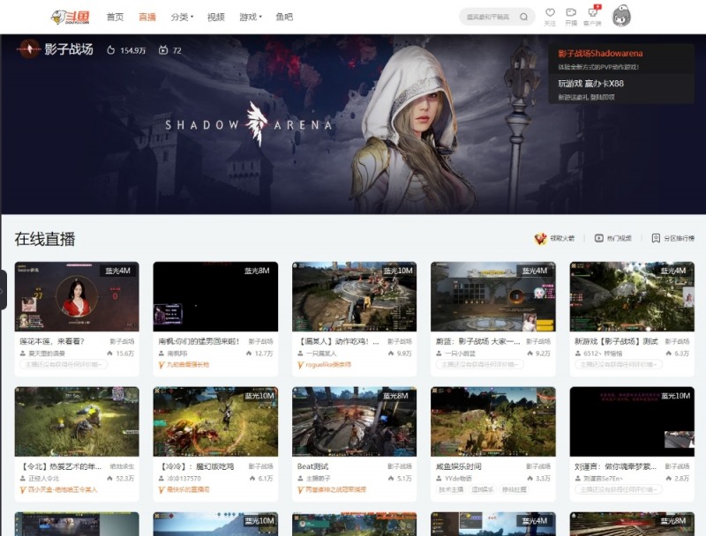Image resolution: width=706 pixels, height=536 pixels.
Task: Click title Beat测试
Action: 313,466
